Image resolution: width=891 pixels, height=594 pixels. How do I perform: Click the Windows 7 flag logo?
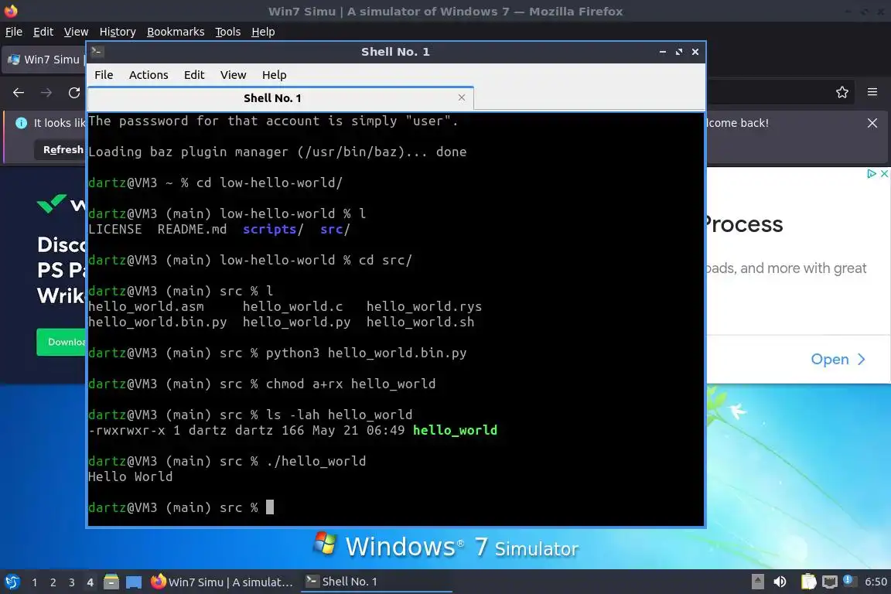click(x=325, y=544)
